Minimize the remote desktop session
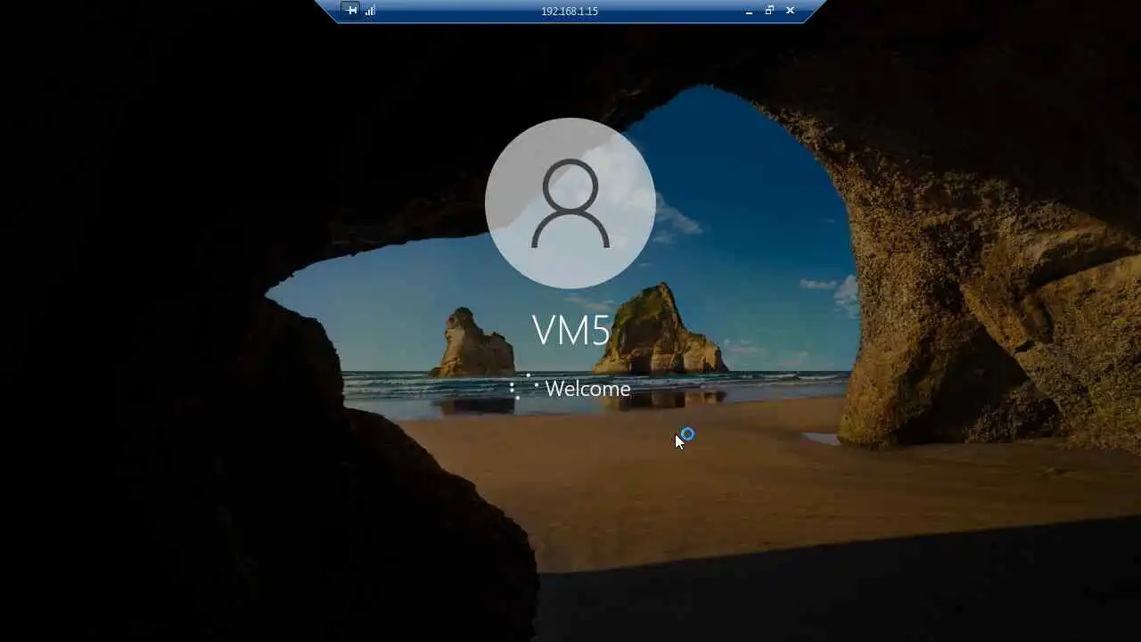Screen dimensions: 1141x642 click(749, 11)
